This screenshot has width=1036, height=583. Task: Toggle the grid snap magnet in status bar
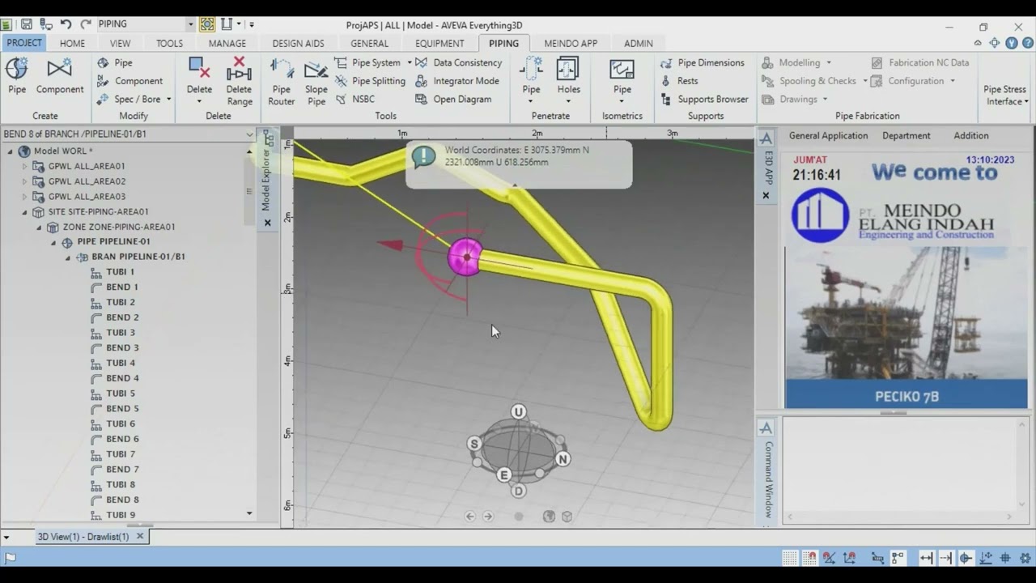tap(809, 558)
